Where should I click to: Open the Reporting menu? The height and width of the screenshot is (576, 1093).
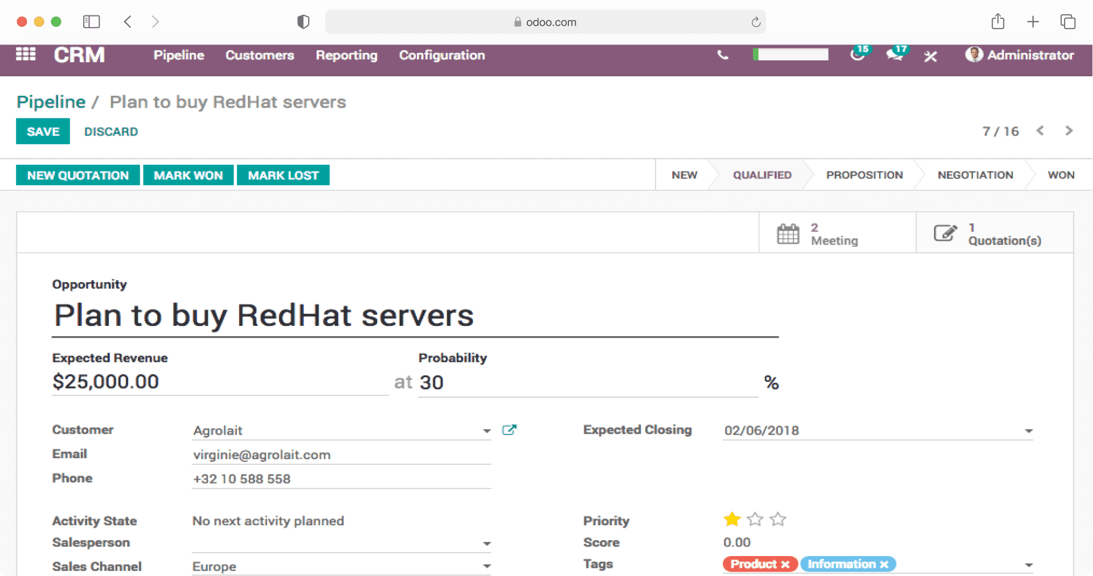[x=347, y=55]
